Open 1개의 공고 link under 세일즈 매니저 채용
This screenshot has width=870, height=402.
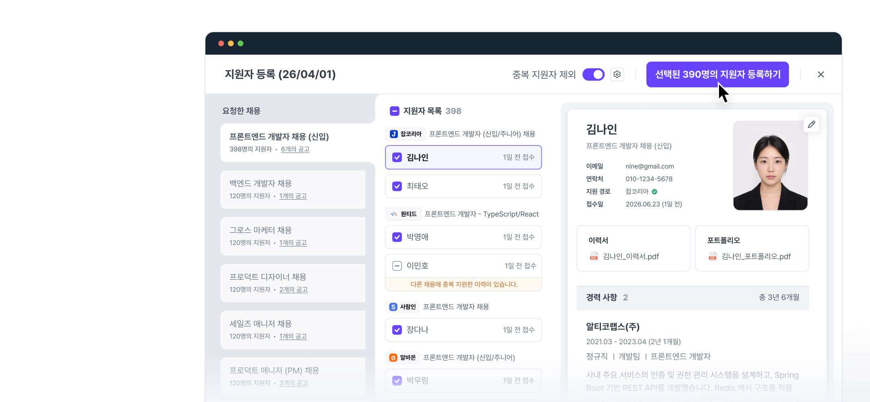[x=293, y=336]
